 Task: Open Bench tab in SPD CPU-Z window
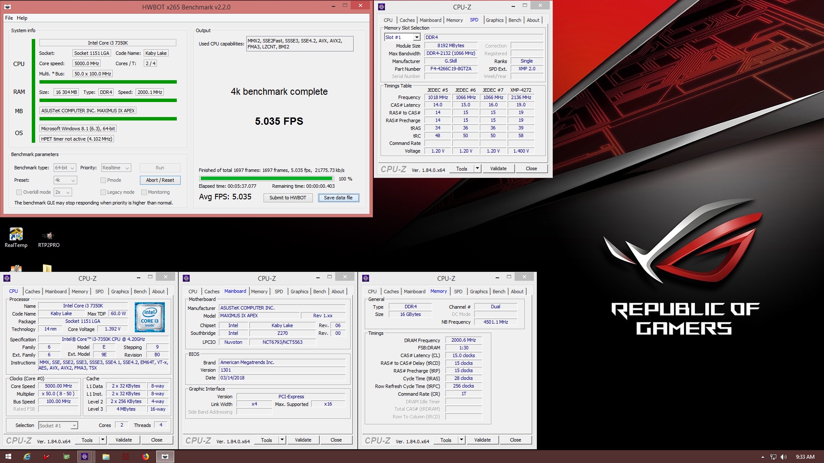click(515, 20)
